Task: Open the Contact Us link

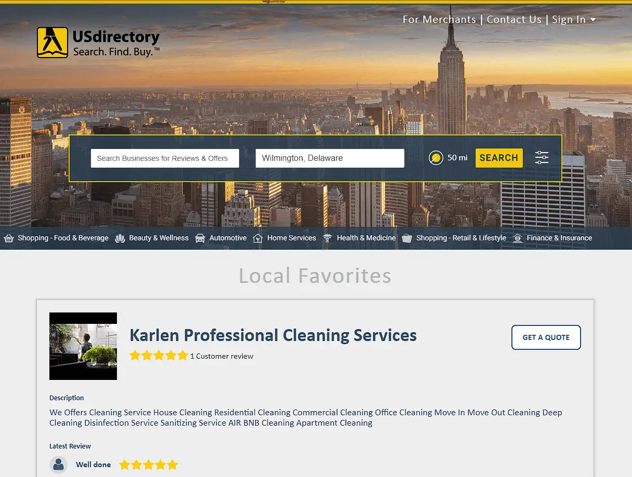Action: (514, 20)
